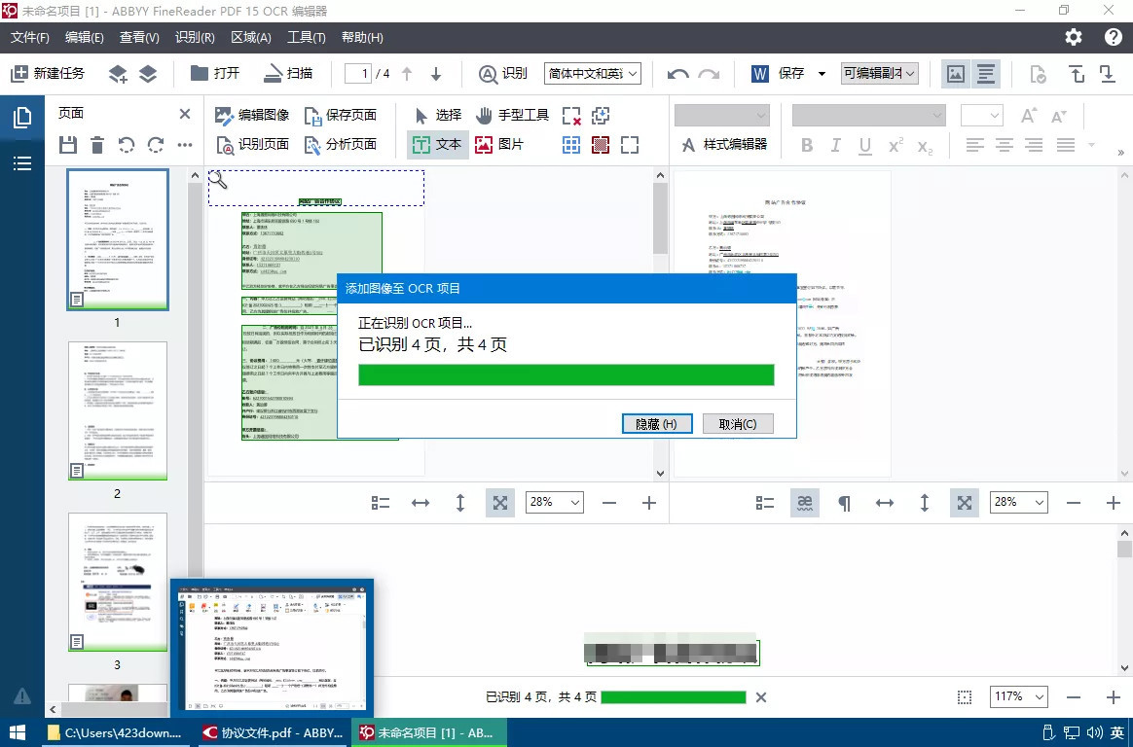Open image pane zoom dropdown showing 28%
This screenshot has height=747, width=1133.
pos(554,502)
